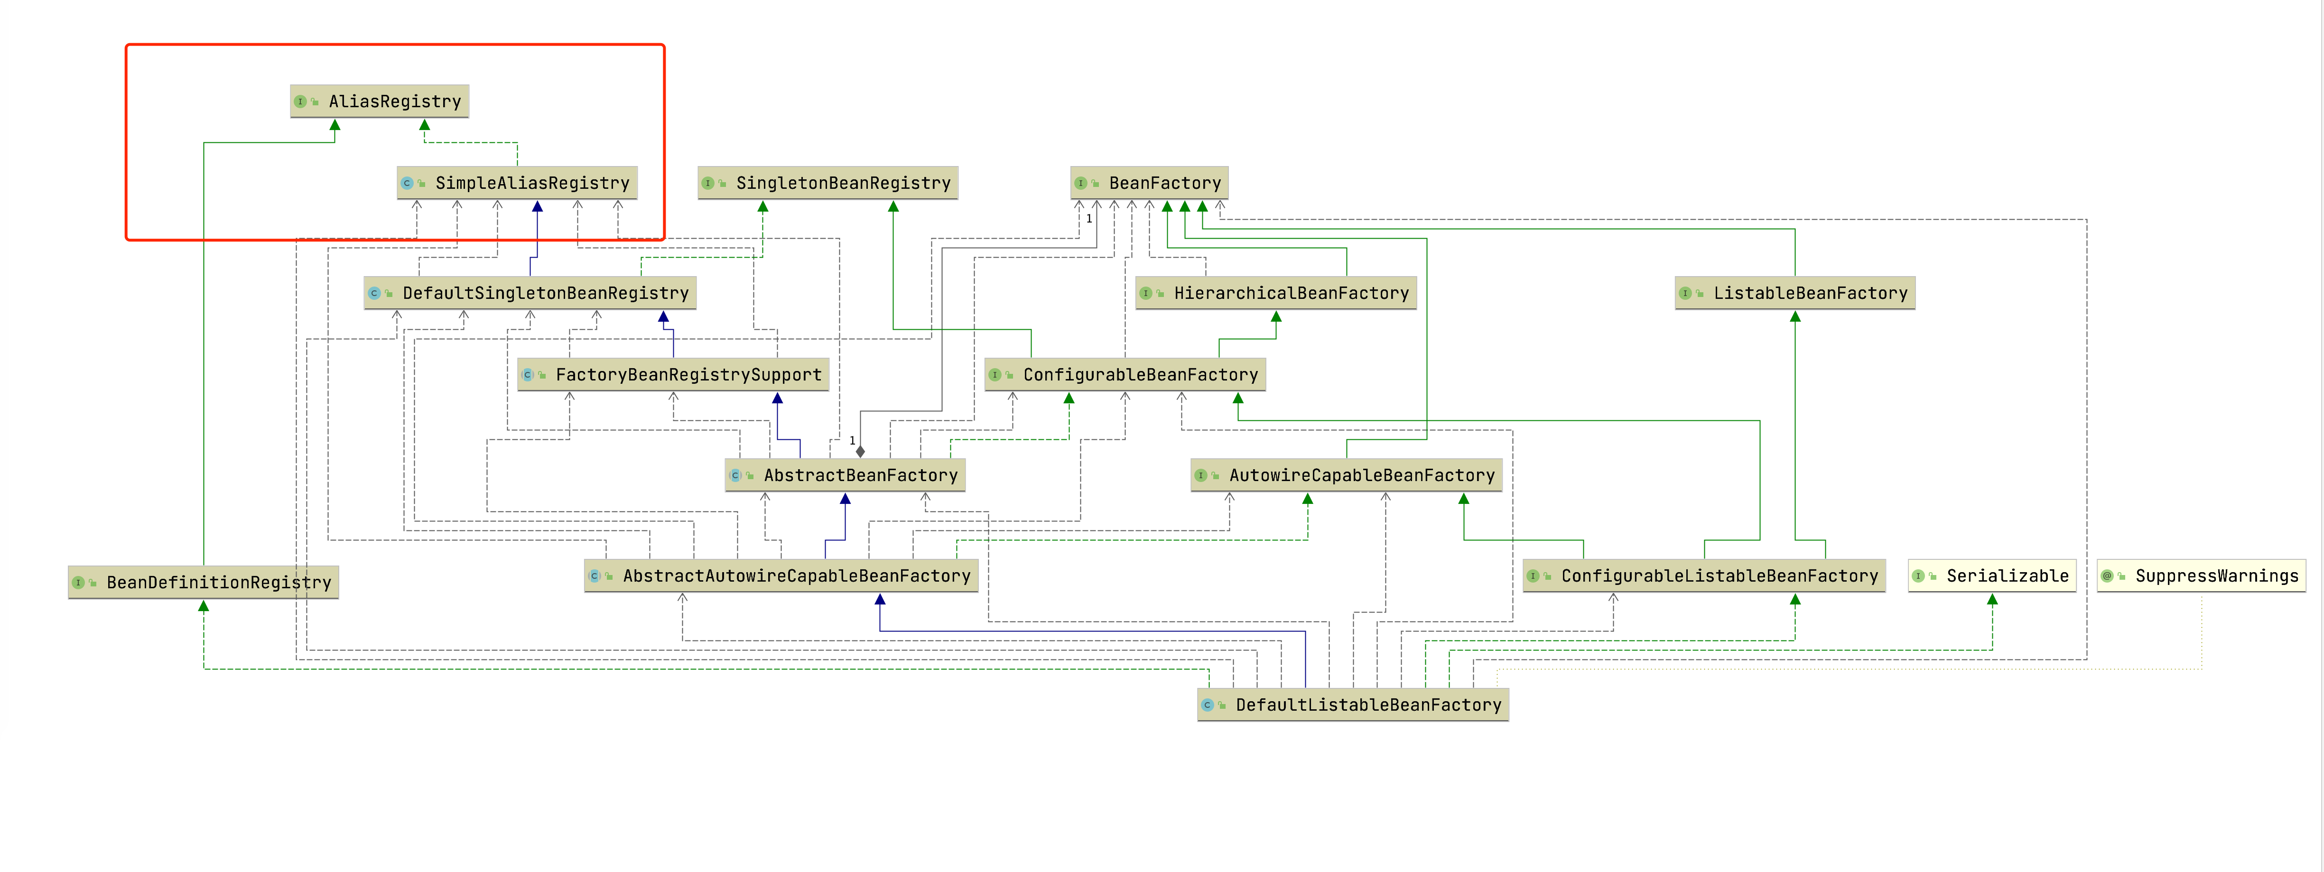Click the class icon beside FactoryBeanRegistrySupport

[x=528, y=375]
